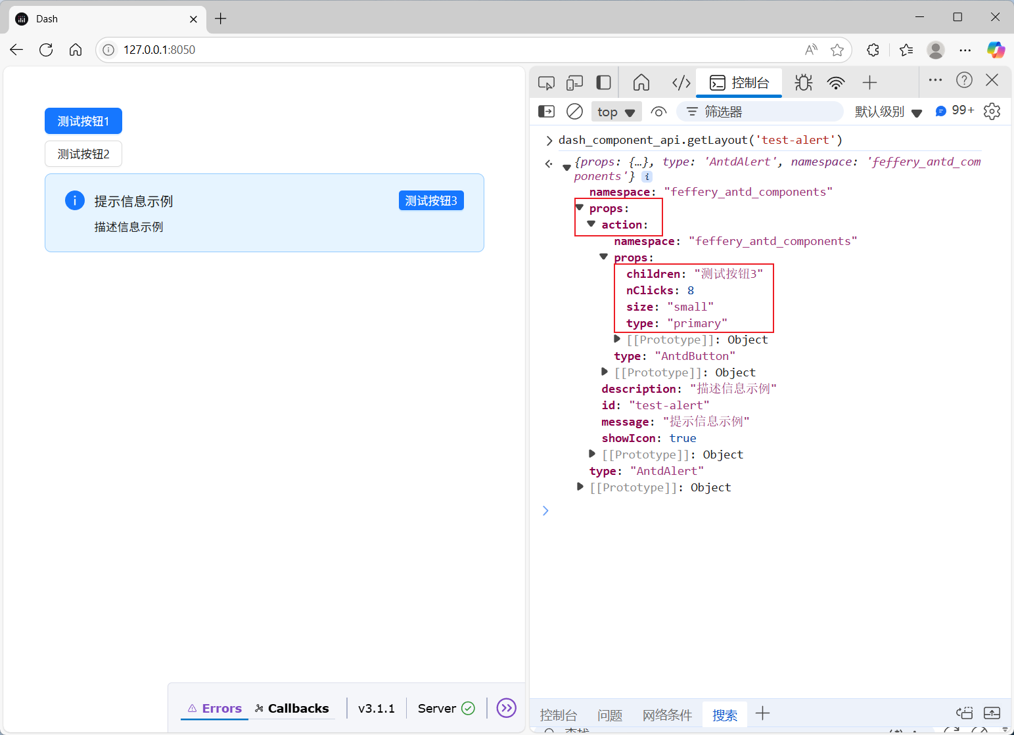Open the 默认级别 log level dropdown

pos(888,112)
